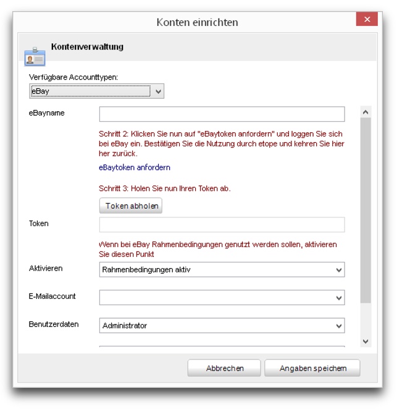
Task: Expand the Rahmenbedingungen aktiv dropdown
Action: click(x=222, y=269)
